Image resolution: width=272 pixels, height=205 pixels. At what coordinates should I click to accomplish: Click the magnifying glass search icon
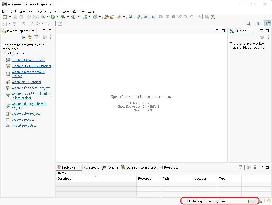tap(249, 24)
